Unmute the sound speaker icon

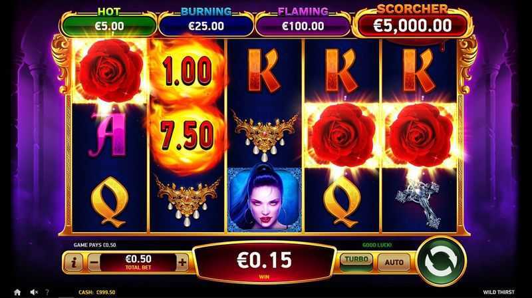click(34, 292)
